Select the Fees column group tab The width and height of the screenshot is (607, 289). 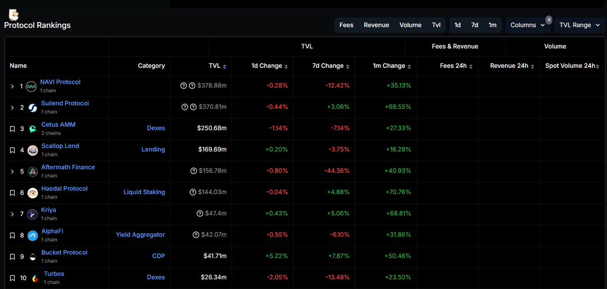[x=346, y=25]
